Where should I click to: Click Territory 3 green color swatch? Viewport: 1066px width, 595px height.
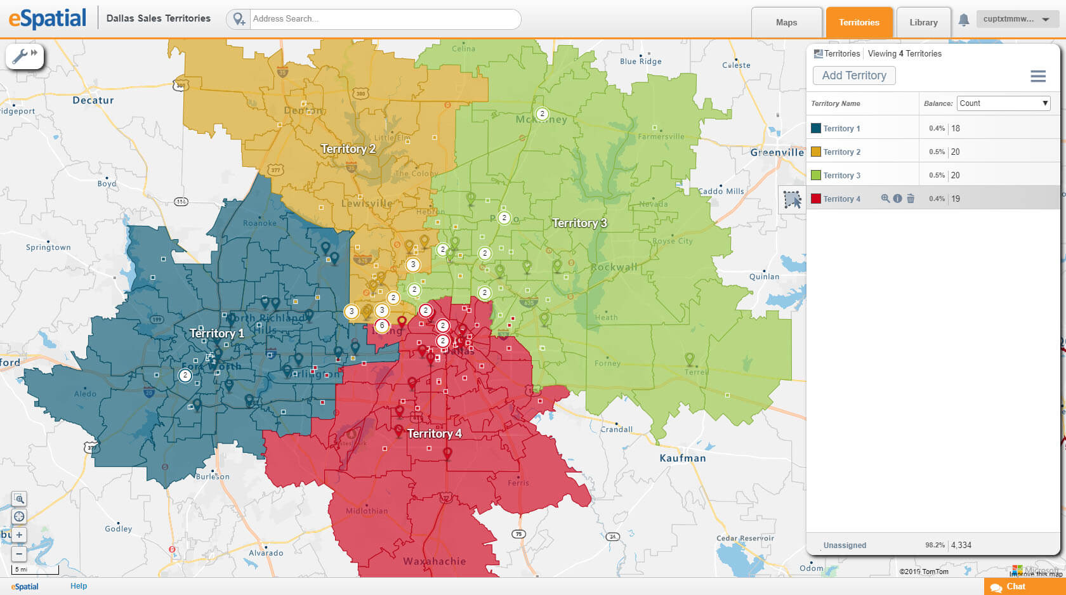(x=816, y=175)
